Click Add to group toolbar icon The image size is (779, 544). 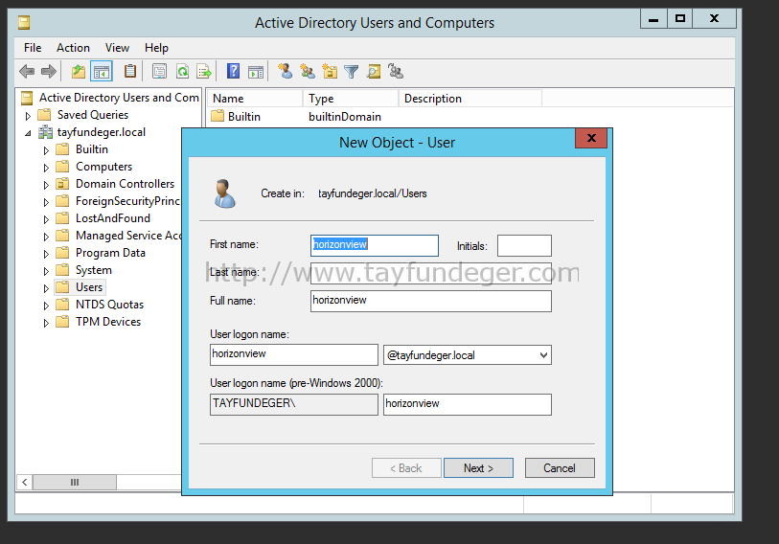(x=396, y=72)
